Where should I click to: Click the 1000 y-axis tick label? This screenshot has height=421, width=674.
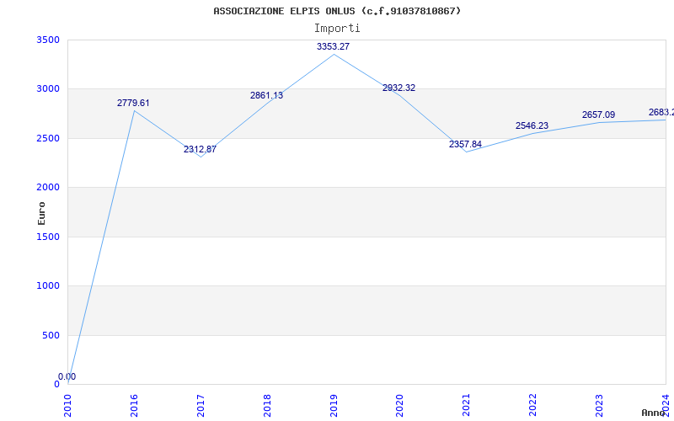point(48,285)
